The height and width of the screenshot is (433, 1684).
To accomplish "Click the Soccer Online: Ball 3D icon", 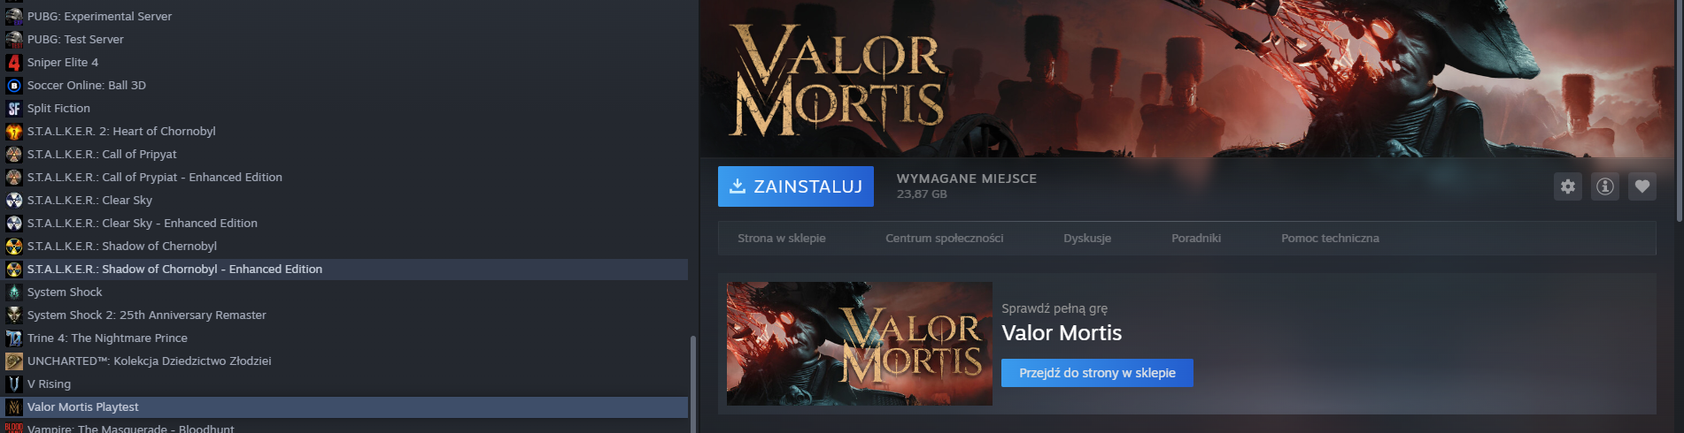I will (x=14, y=86).
